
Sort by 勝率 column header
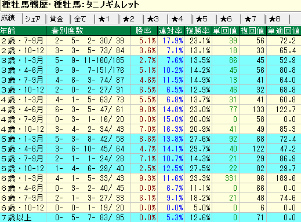pos(144,31)
